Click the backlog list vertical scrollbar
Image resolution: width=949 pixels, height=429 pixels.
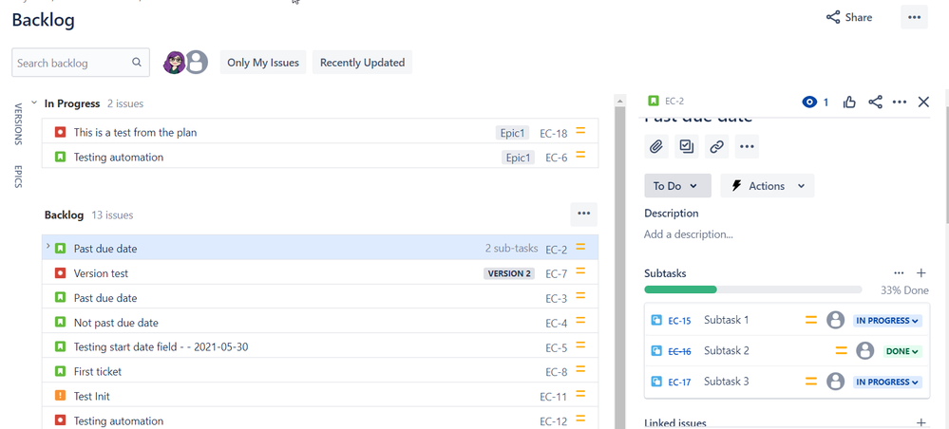pyautogui.click(x=619, y=267)
